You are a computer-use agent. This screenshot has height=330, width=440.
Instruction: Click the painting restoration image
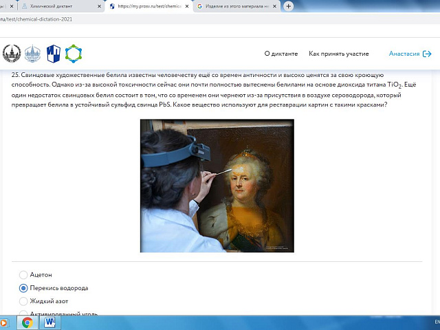(x=217, y=186)
